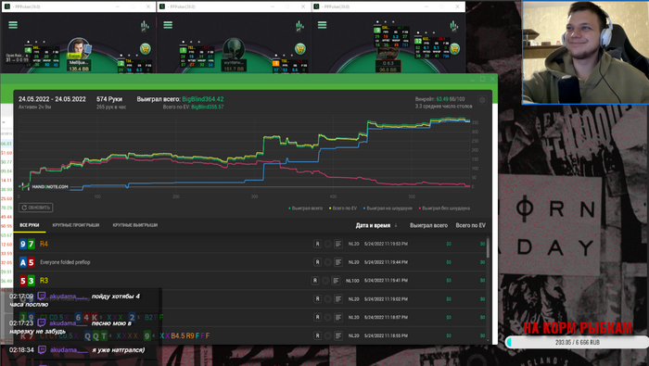649x366 pixels.
Task: Open hand history text icon for 11:19:44 PM hand
Action: coord(338,262)
